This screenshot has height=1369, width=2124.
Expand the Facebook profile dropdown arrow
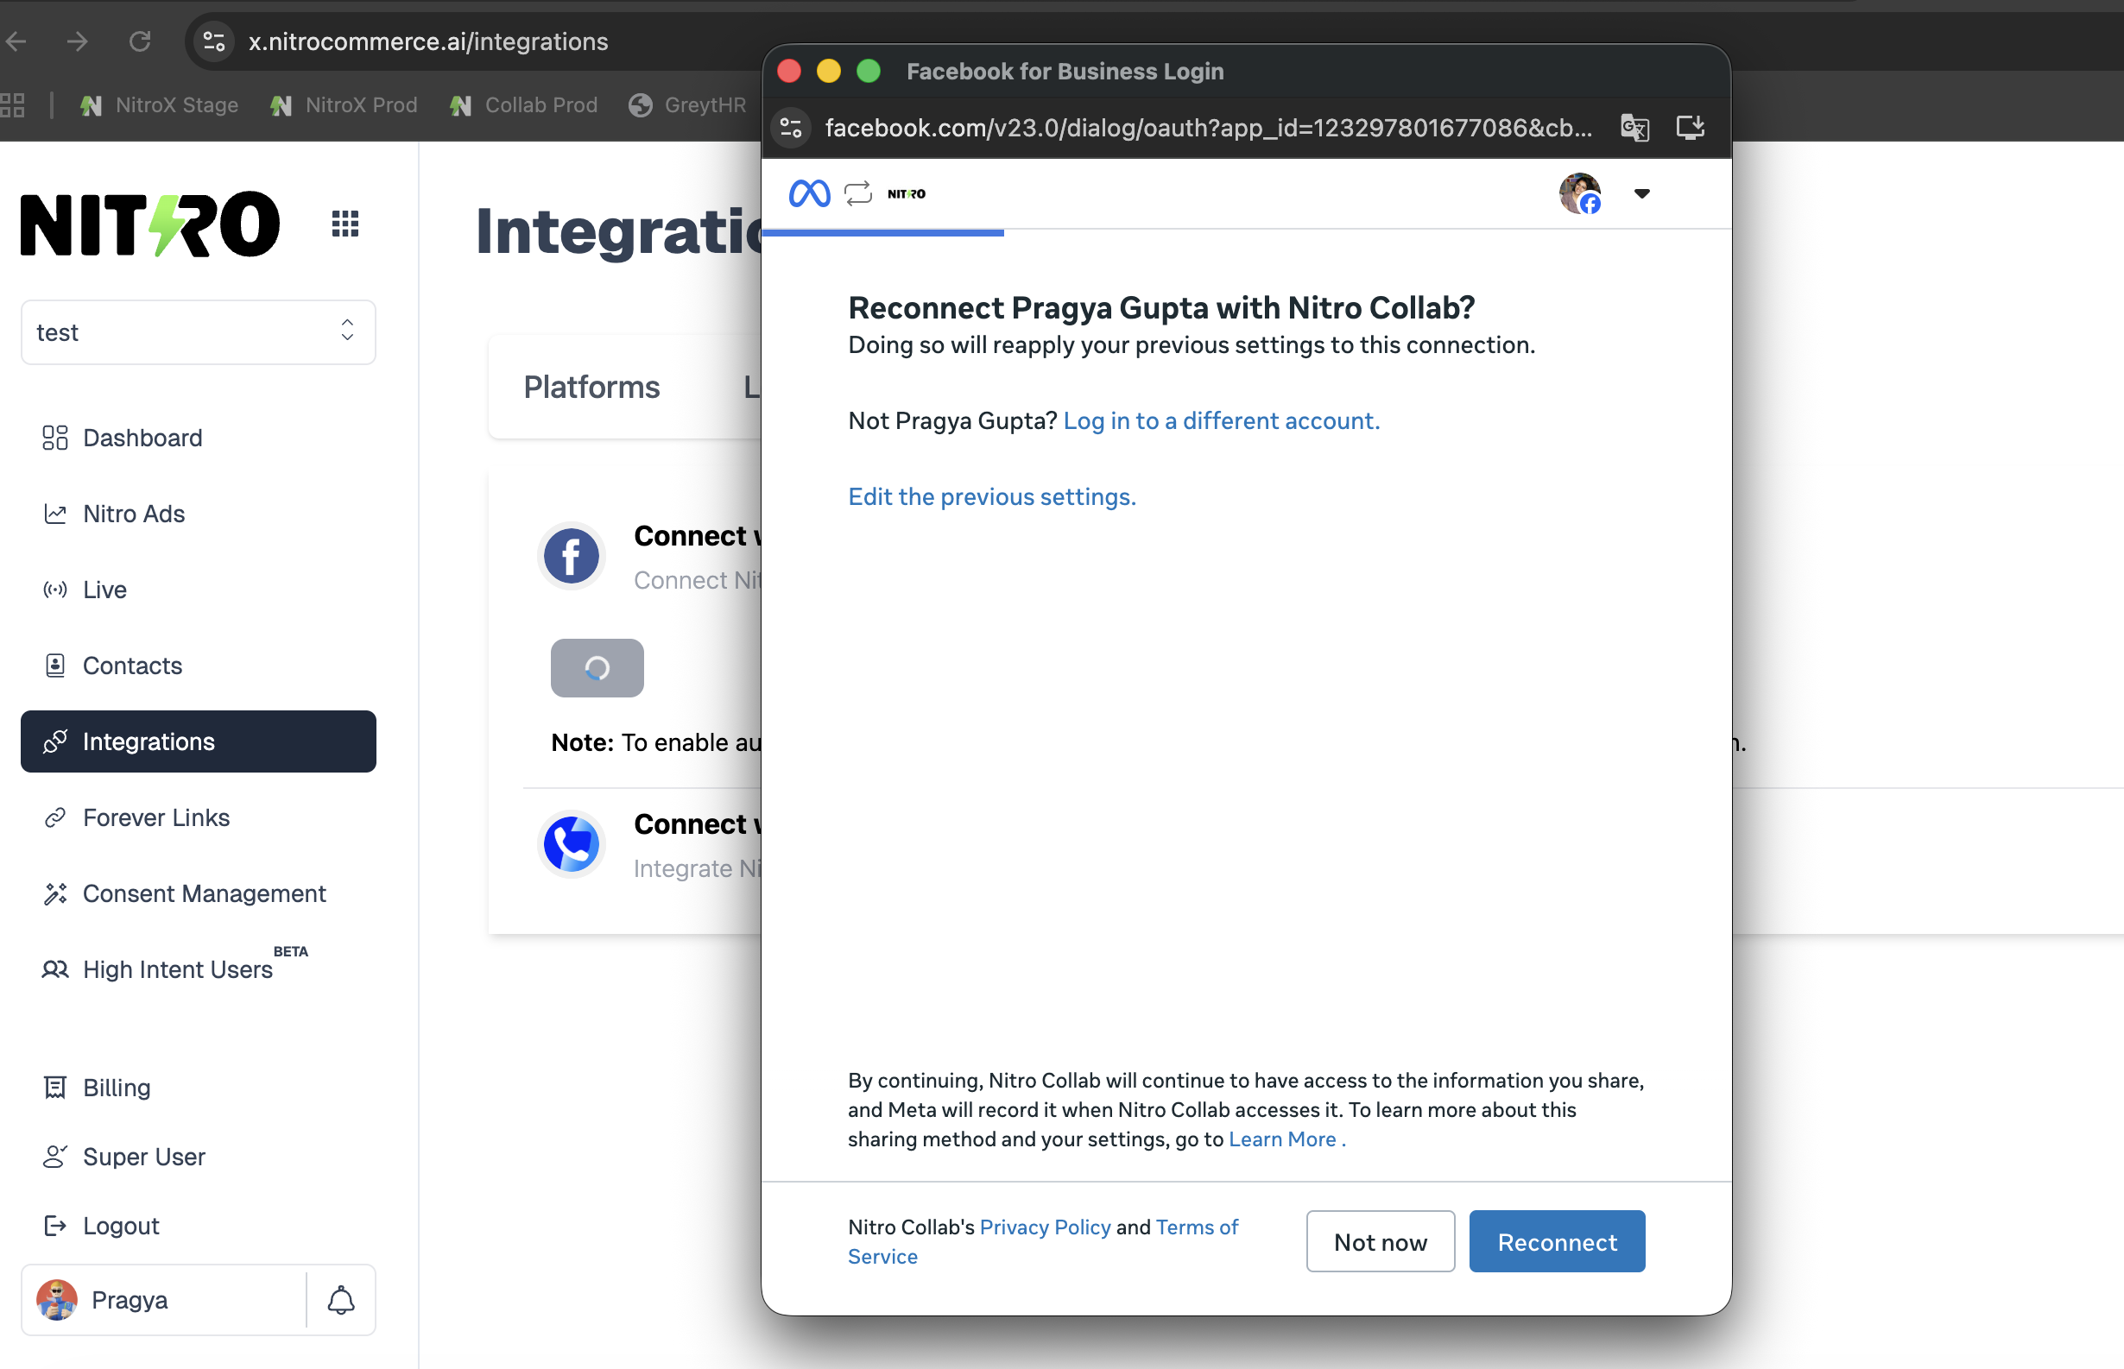[x=1641, y=194]
